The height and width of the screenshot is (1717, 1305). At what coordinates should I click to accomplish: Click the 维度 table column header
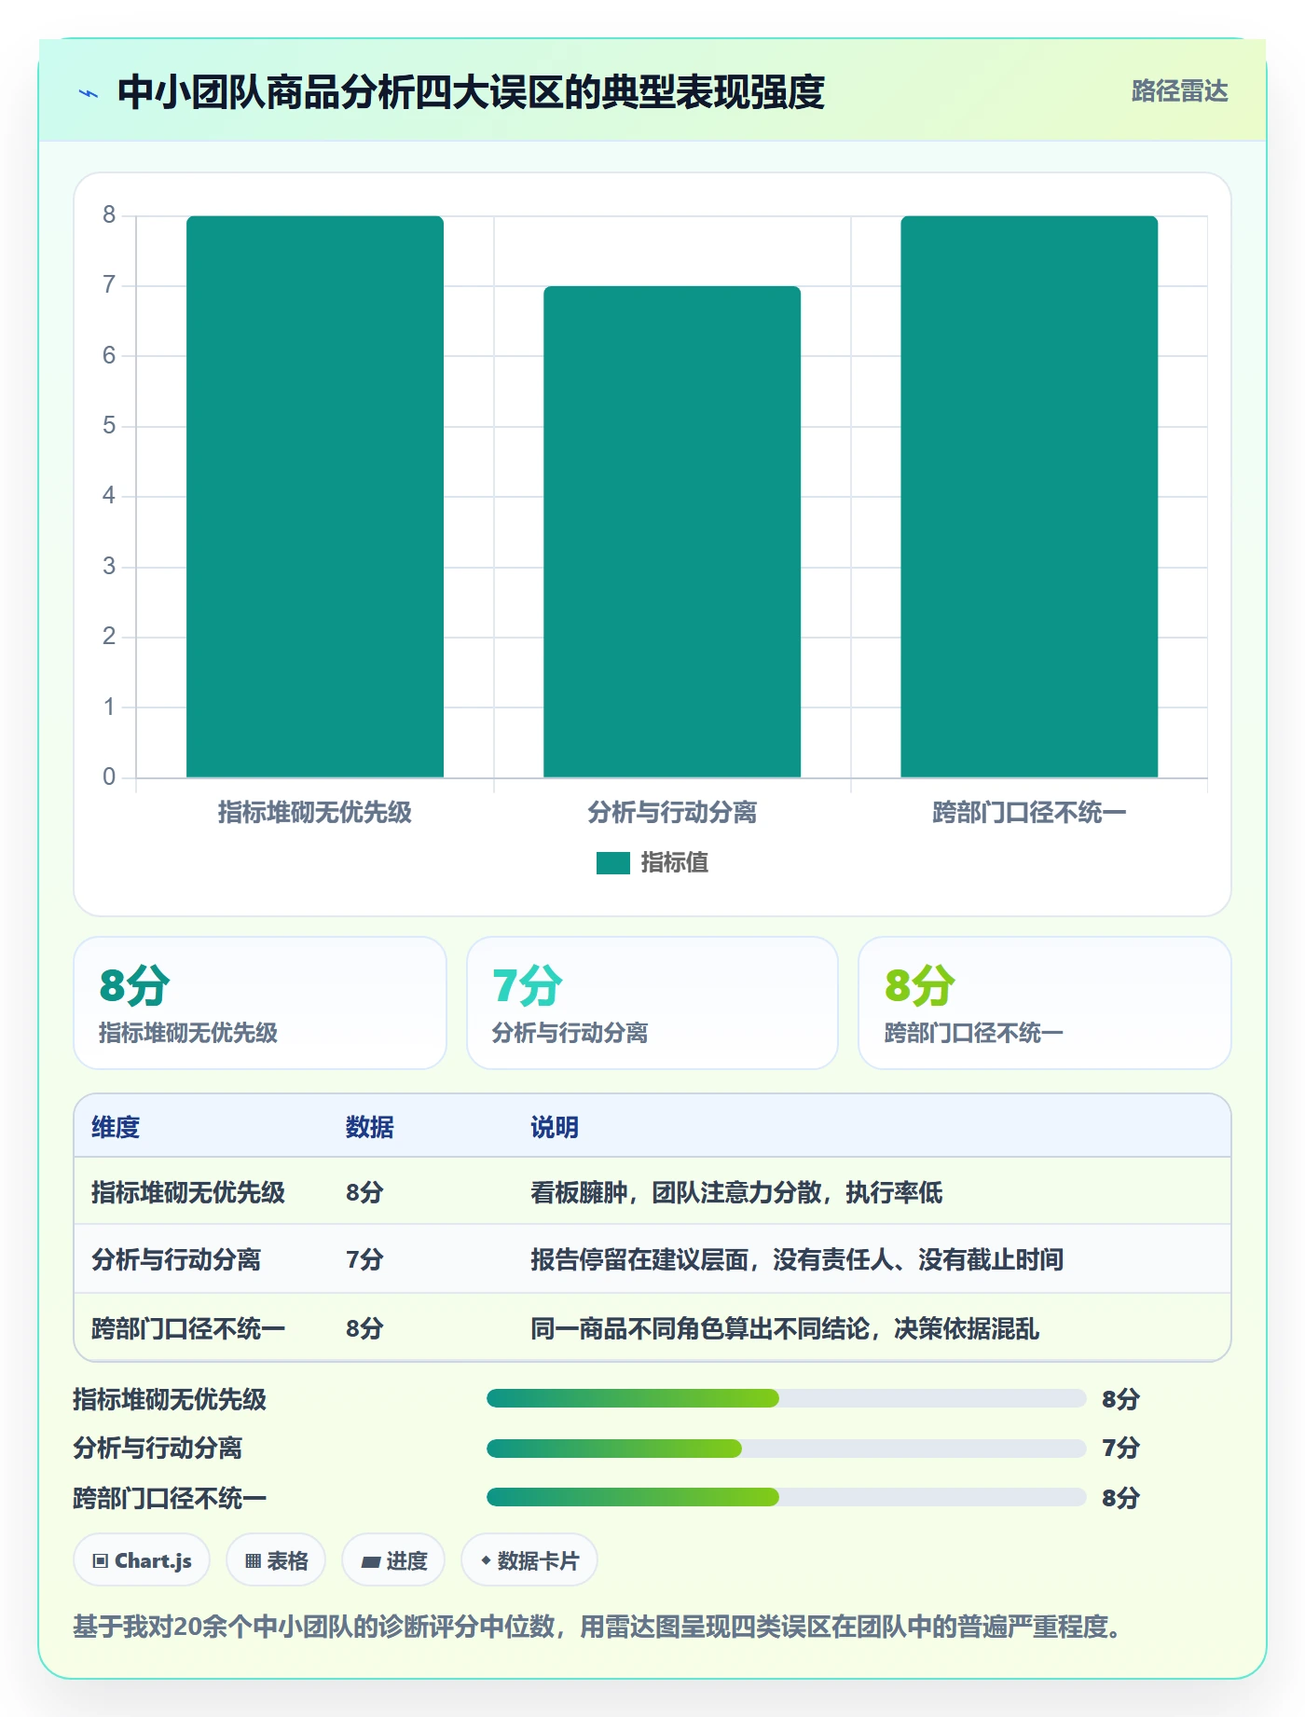[x=116, y=1127]
